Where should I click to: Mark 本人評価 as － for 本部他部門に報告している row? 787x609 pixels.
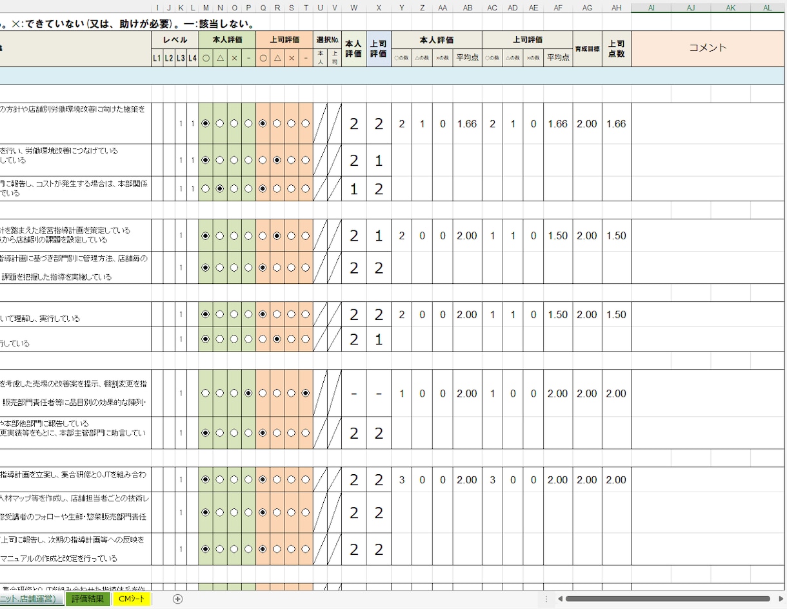pyautogui.click(x=248, y=433)
